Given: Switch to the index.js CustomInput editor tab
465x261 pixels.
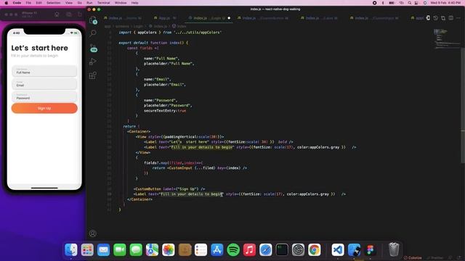Looking at the screenshot, I should (x=375, y=18).
